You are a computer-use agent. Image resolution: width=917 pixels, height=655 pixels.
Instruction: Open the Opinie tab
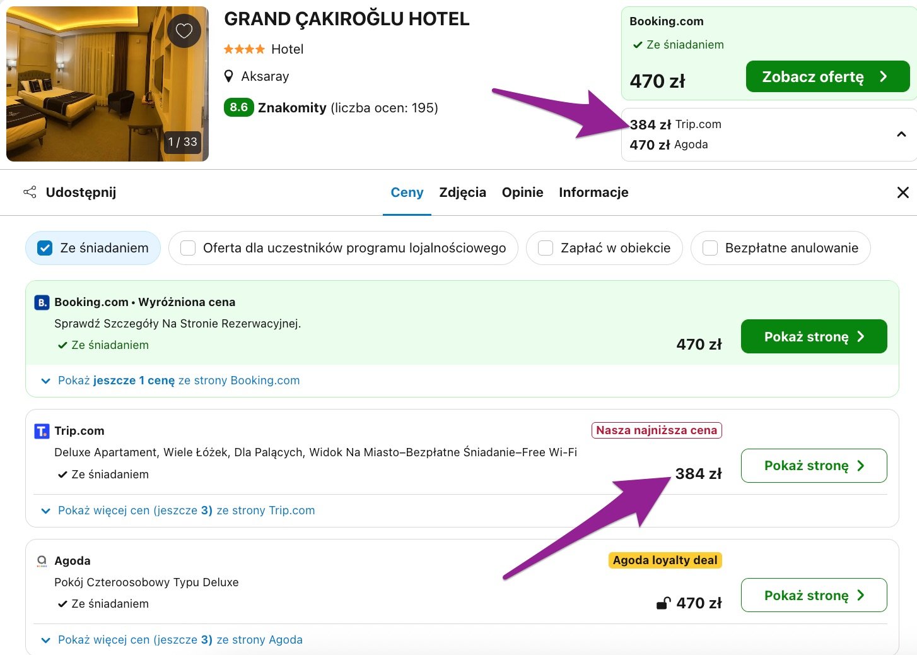[523, 192]
